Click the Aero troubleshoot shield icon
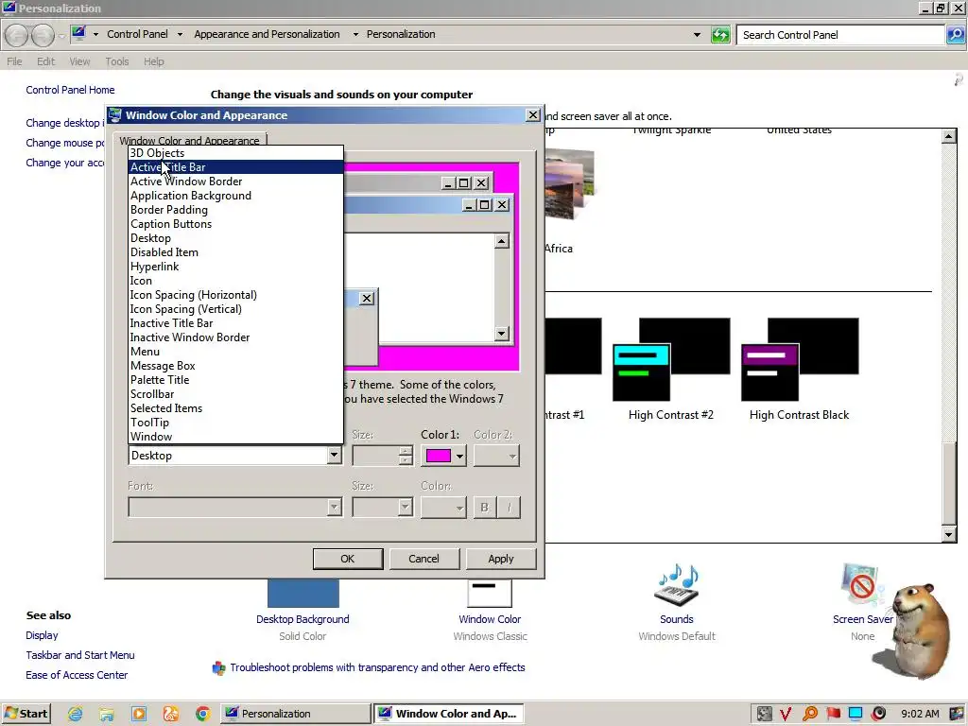Screen dimensions: 968x726 click(x=218, y=668)
